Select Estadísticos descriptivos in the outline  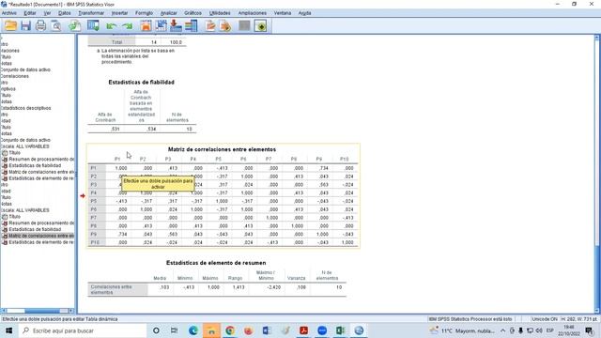(x=25, y=108)
